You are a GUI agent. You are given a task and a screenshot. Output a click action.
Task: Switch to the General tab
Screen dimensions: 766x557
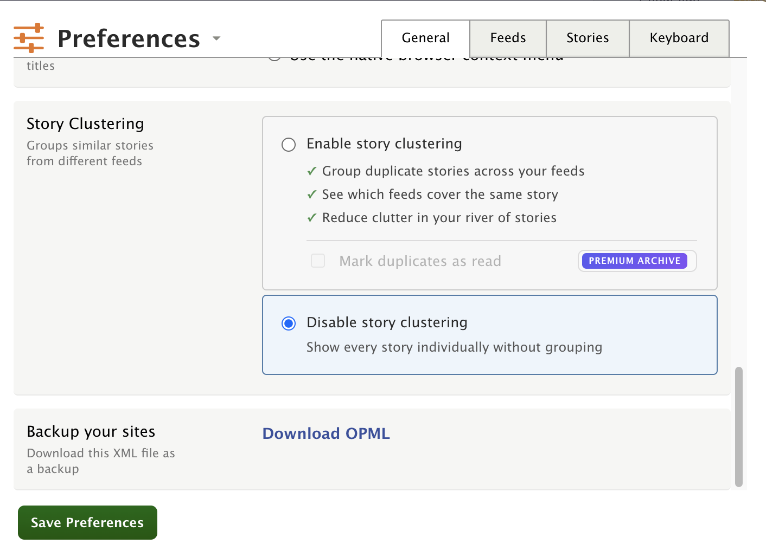425,38
